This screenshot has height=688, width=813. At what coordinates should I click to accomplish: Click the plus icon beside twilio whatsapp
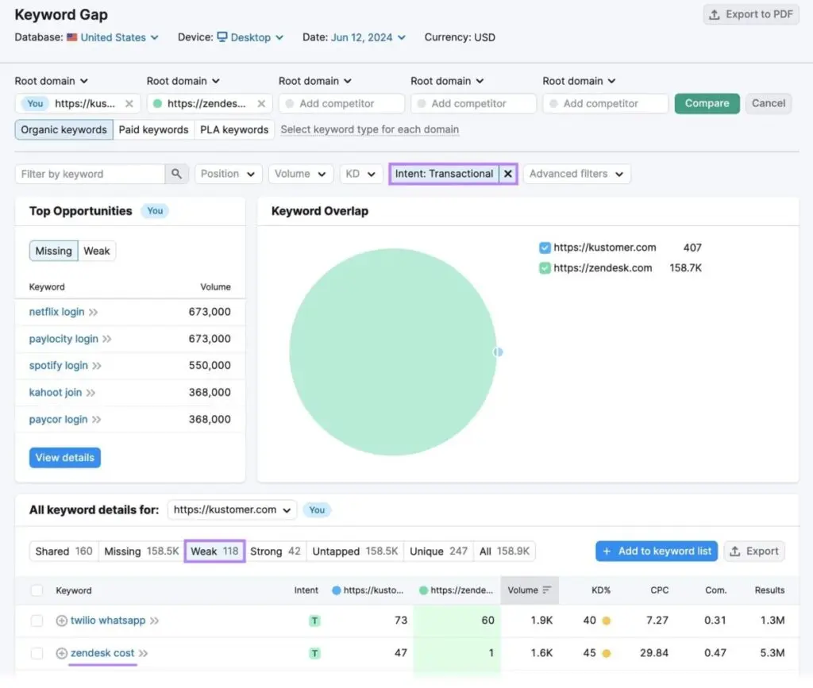tap(61, 621)
